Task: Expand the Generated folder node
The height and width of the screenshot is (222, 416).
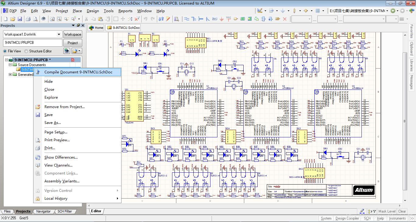Action: tap(10, 74)
